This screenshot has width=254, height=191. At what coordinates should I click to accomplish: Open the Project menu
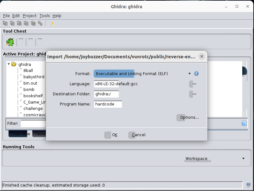(x=29, y=16)
